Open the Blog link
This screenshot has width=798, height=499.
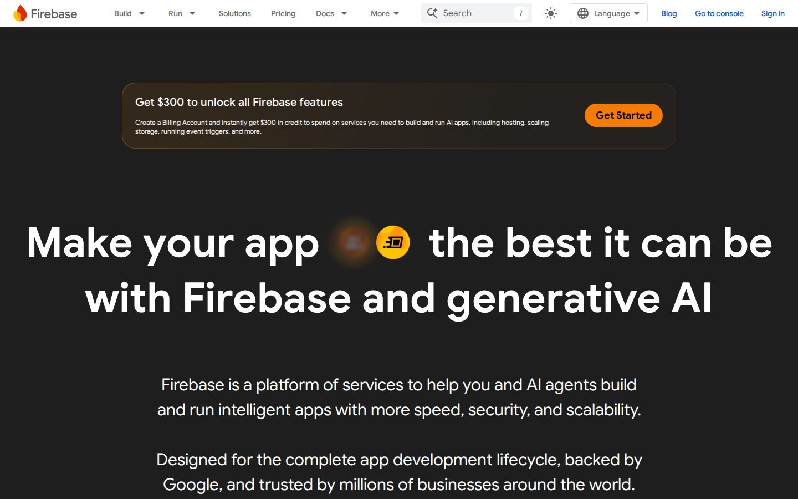pyautogui.click(x=669, y=13)
